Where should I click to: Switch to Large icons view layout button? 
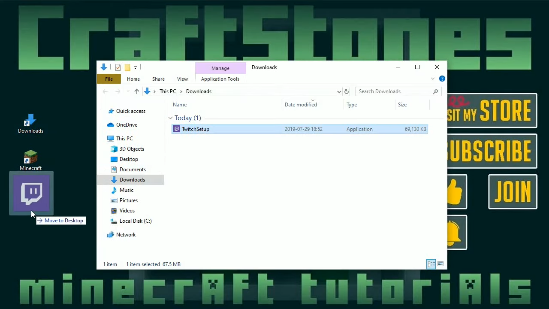tap(440, 264)
